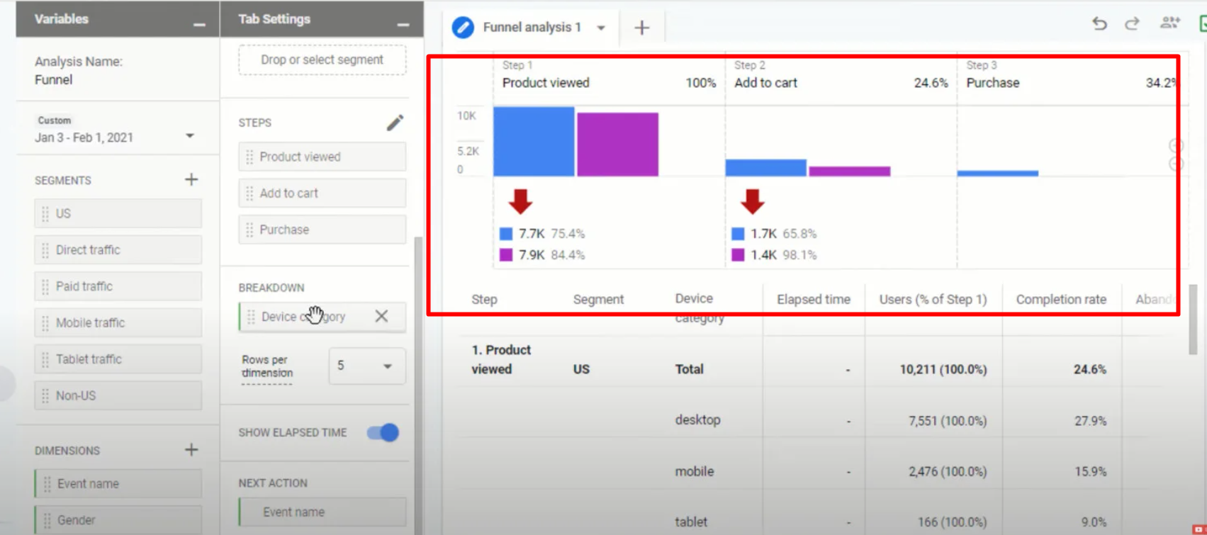Click the redo arrow icon
This screenshot has height=535, width=1207.
point(1132,24)
